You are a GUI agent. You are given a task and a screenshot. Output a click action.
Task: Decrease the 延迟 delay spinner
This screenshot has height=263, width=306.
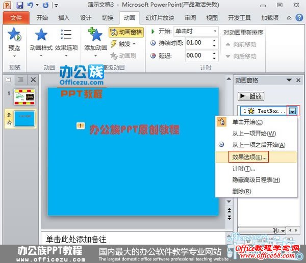tap(214, 58)
